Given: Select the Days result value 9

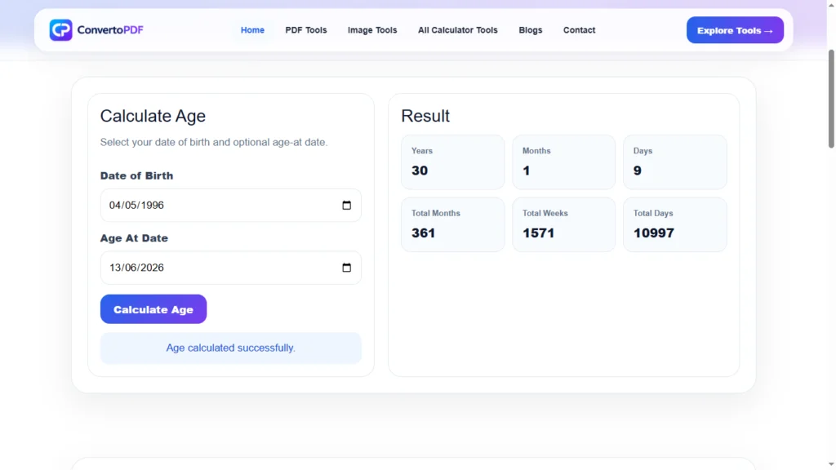Looking at the screenshot, I should click(637, 171).
